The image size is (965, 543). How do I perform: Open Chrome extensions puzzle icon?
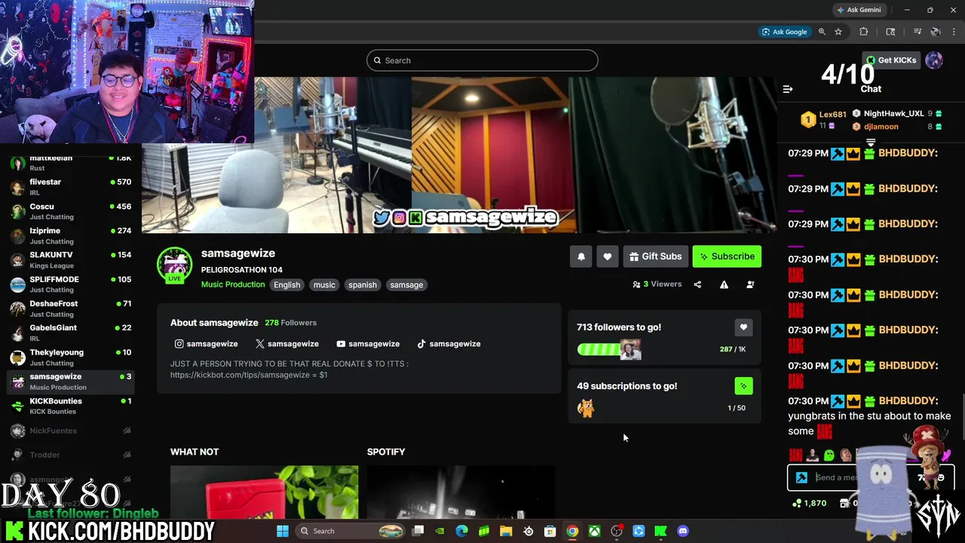point(864,32)
